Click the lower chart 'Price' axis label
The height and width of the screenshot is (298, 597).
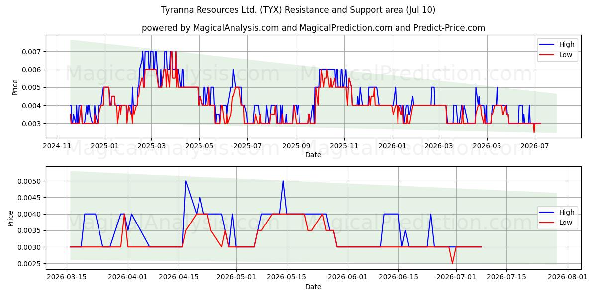pos(11,219)
